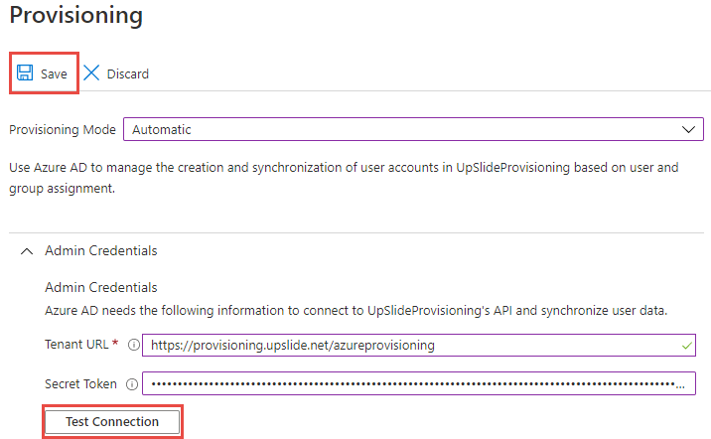Click inside the Secret Token field
The height and width of the screenshot is (439, 711).
[418, 383]
